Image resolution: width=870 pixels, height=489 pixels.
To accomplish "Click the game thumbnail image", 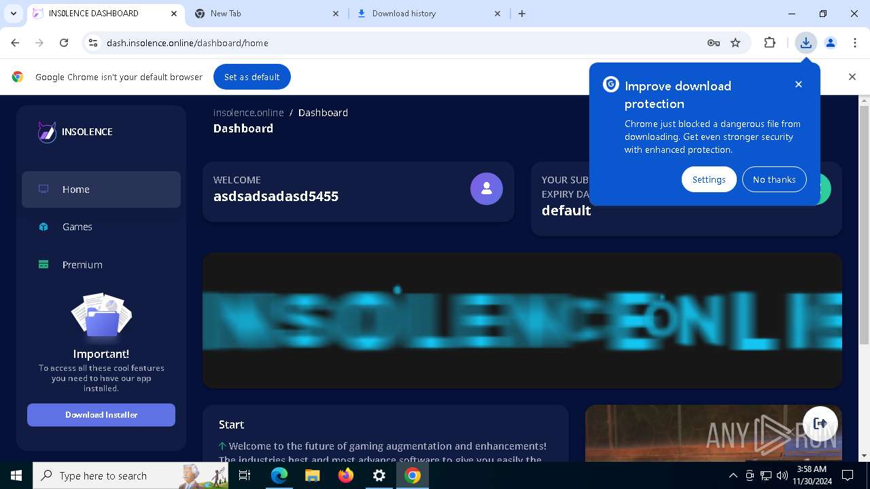I will click(714, 433).
